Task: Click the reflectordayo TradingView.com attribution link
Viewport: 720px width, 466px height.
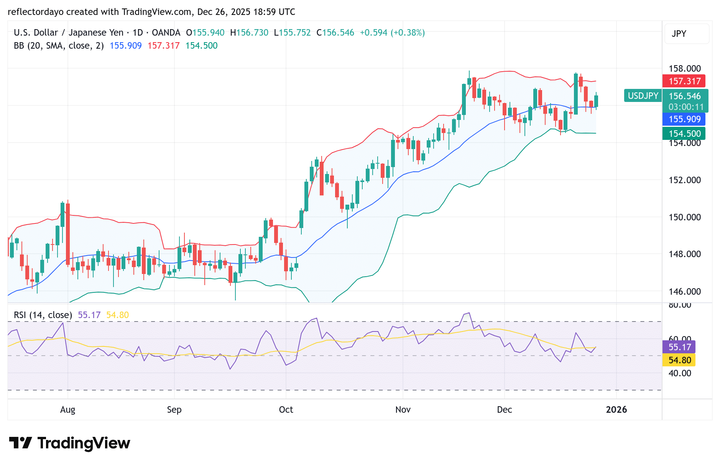Action: tap(151, 12)
